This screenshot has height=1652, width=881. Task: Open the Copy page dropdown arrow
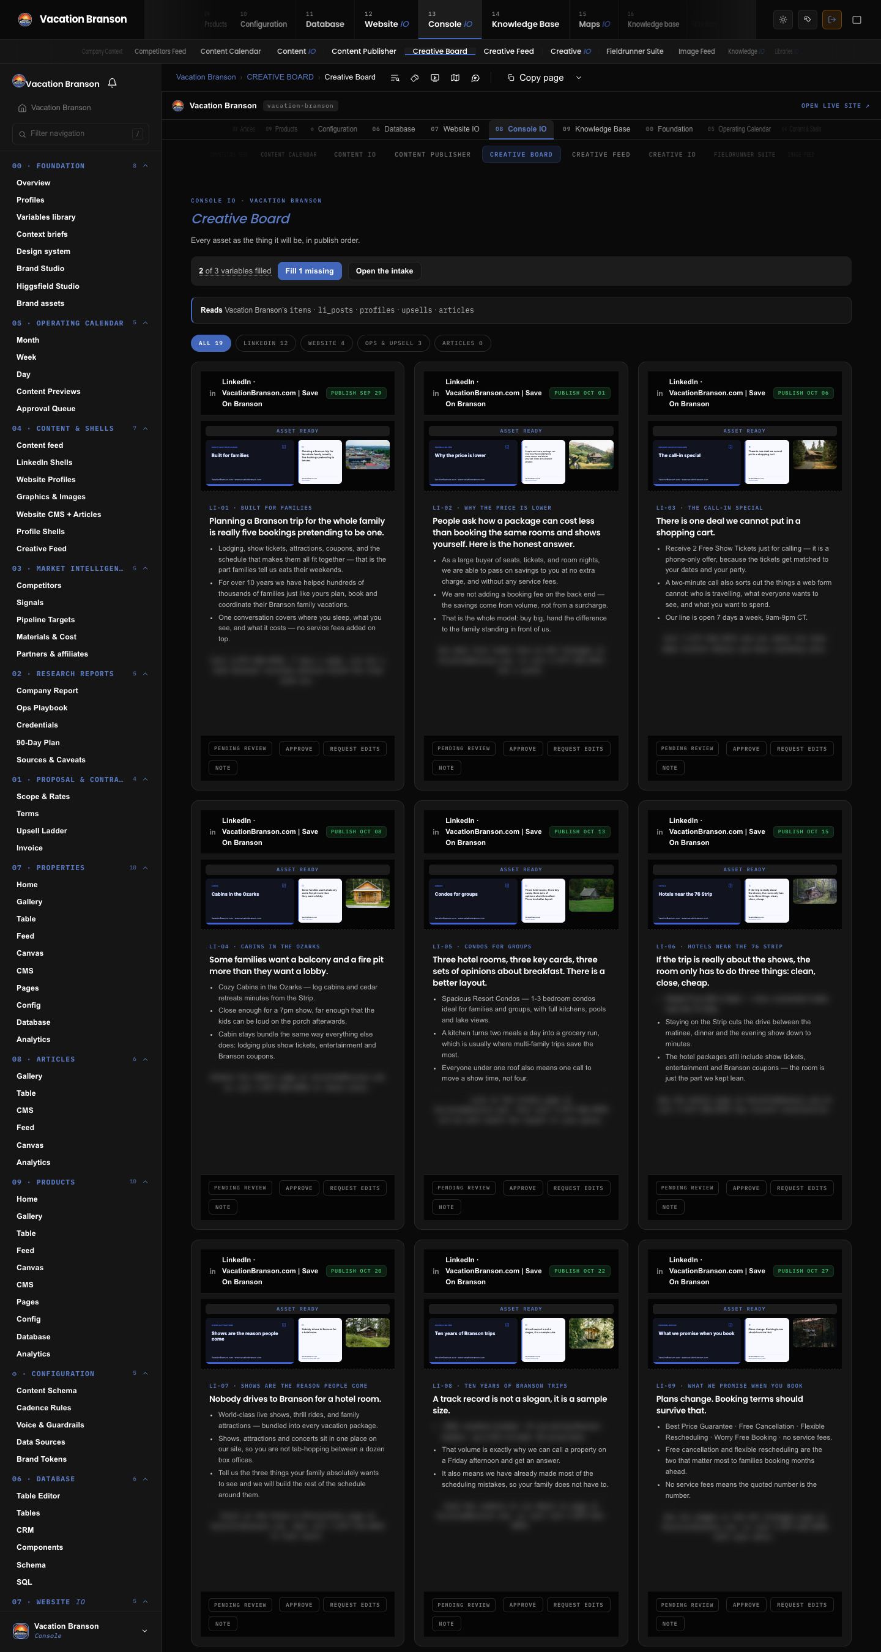pos(578,78)
